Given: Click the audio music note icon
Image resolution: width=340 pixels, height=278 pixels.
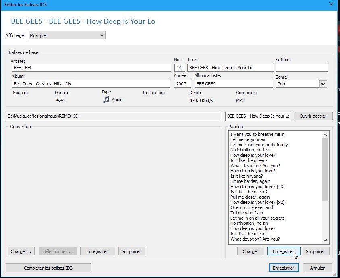Looking at the screenshot, I should tap(106, 100).
